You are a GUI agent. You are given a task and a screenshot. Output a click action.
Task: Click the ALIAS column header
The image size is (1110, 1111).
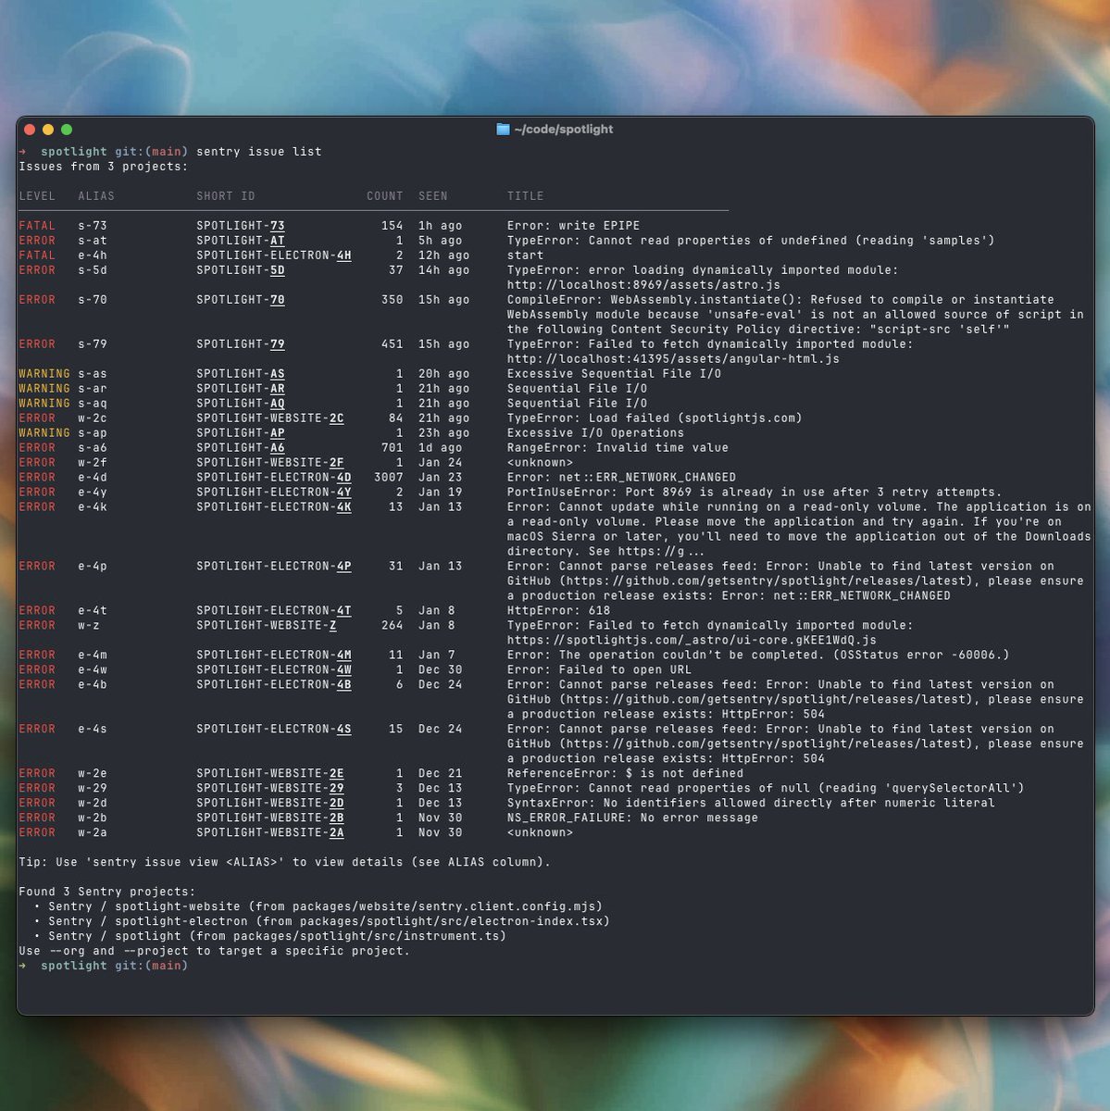coord(96,196)
